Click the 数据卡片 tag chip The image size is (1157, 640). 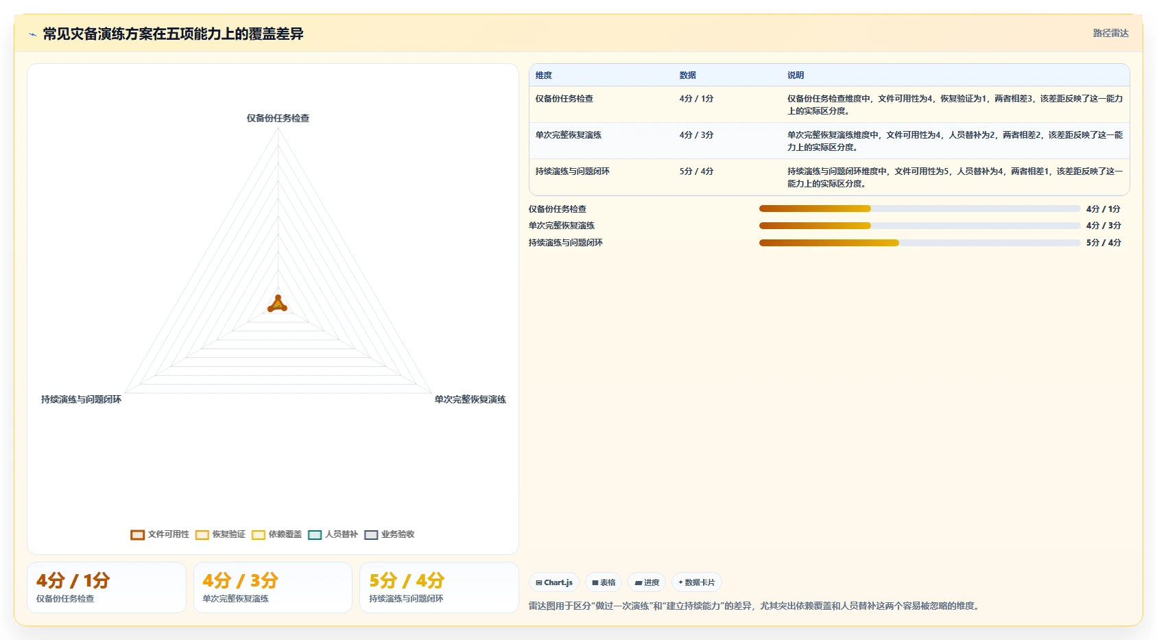(697, 582)
